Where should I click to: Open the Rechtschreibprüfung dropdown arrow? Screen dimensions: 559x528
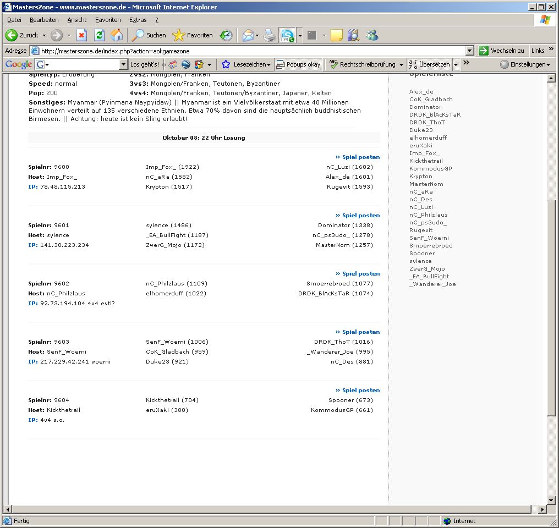(x=401, y=64)
